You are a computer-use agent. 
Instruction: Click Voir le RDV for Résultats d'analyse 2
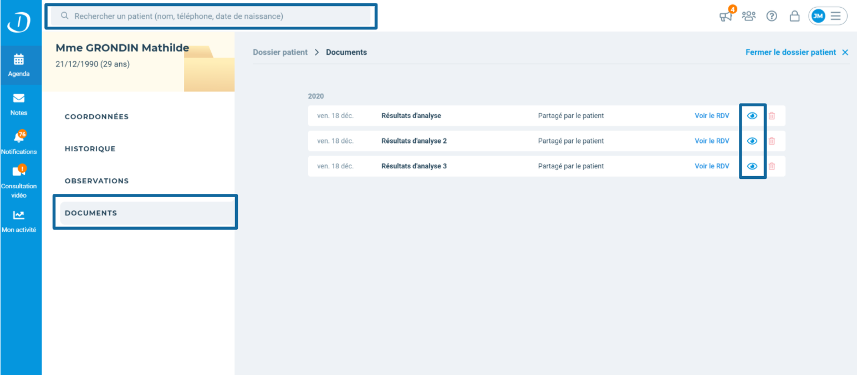point(712,141)
